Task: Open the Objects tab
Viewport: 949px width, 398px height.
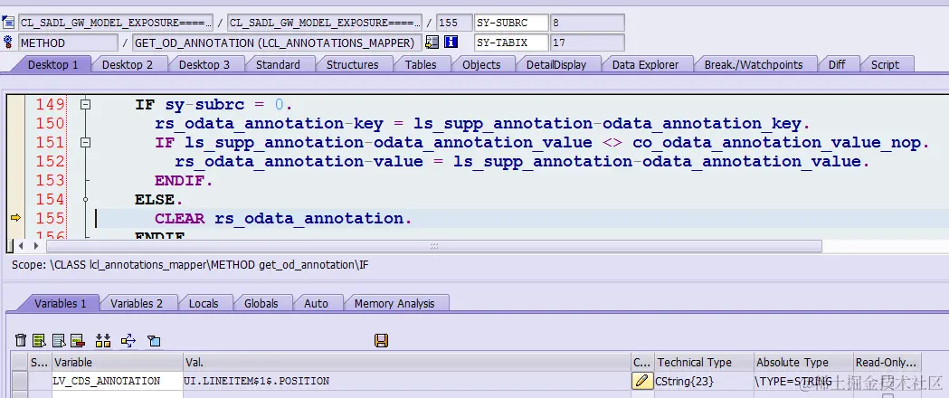Action: coord(481,65)
